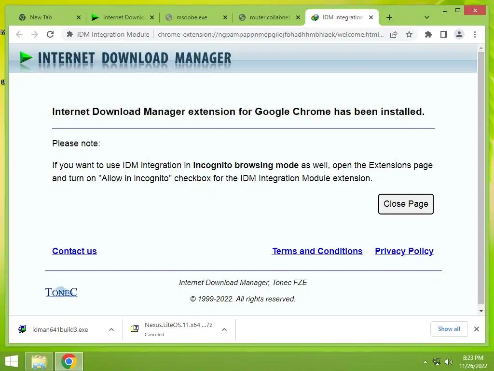494x371 pixels.
Task: Click the IDM Integration Module extension chip
Action: [108, 34]
